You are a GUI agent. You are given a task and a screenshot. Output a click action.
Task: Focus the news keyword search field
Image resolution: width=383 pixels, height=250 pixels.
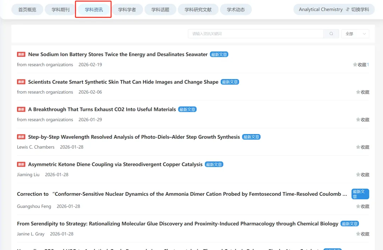pos(255,34)
